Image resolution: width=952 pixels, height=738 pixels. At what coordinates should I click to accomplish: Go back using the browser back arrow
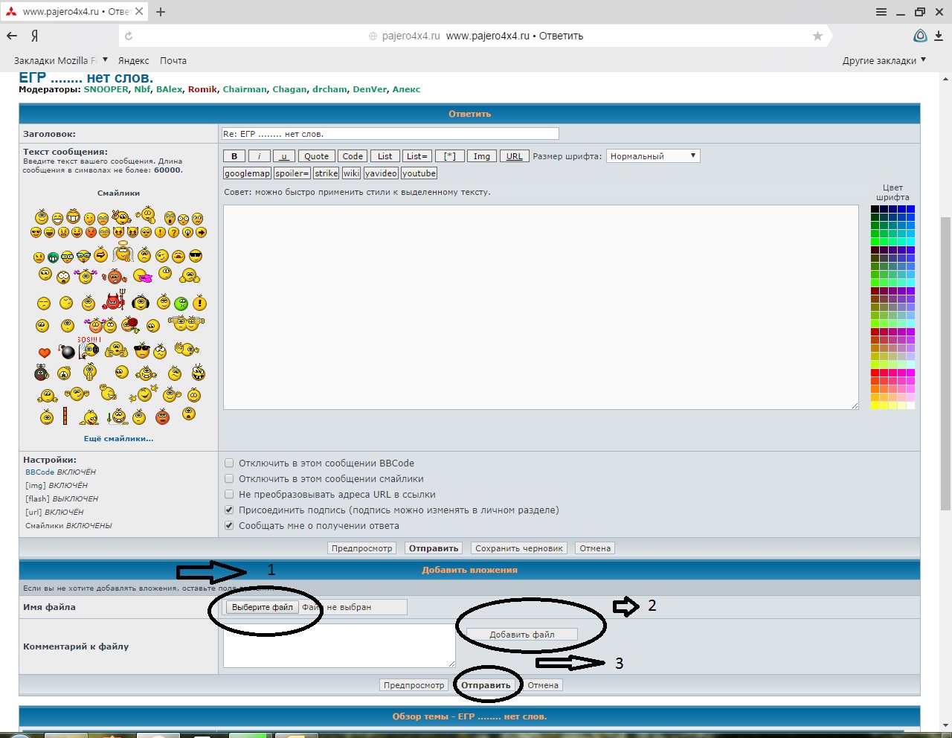click(12, 36)
